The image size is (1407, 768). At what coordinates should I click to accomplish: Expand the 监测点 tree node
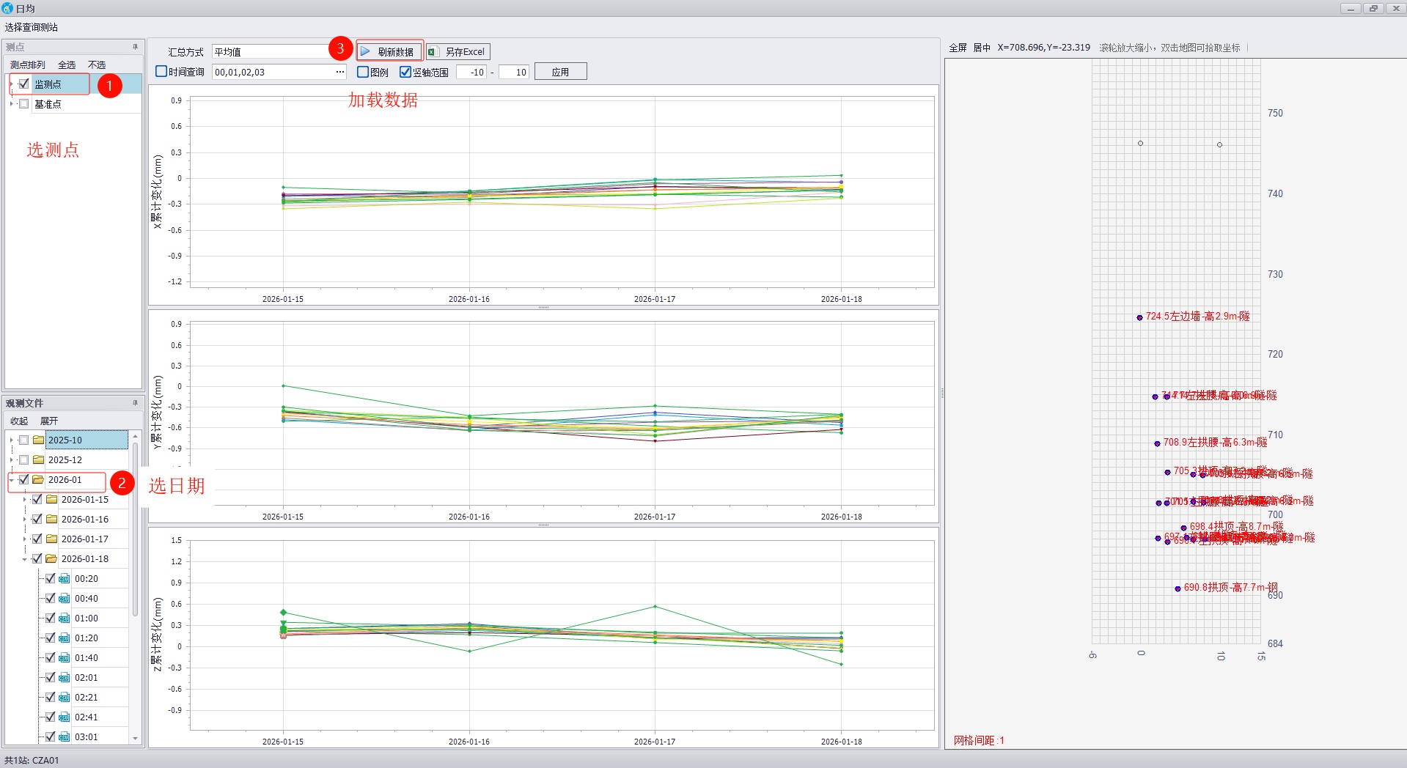click(12, 84)
